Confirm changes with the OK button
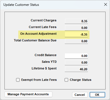Viewport: 110px width, 100px height. click(97, 95)
